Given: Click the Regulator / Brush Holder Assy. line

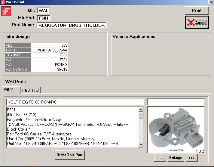Looking at the screenshot, I should point(34,119).
